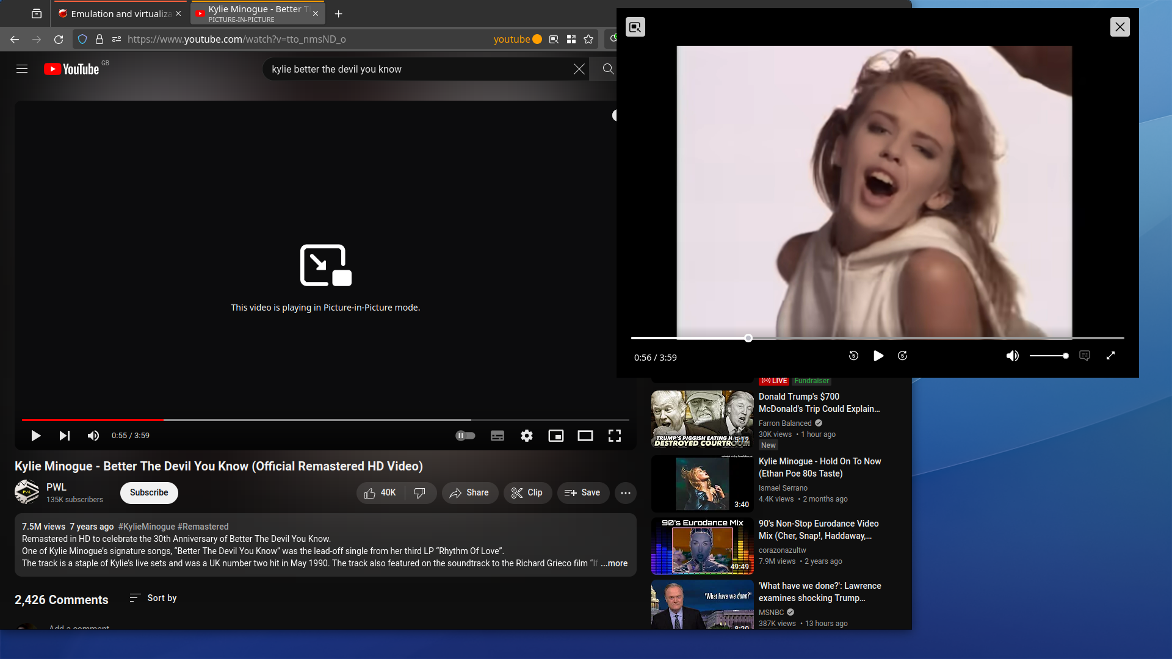1172x659 pixels.
Task: Click the #KylieMinogue hashtag
Action: [146, 527]
